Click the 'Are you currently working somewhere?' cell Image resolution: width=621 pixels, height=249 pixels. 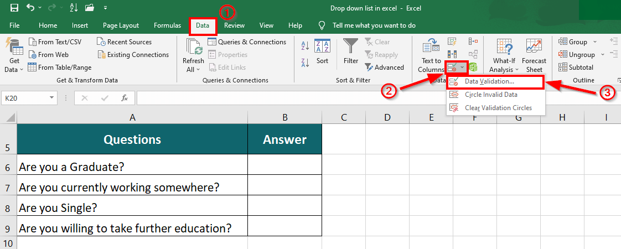click(132, 185)
